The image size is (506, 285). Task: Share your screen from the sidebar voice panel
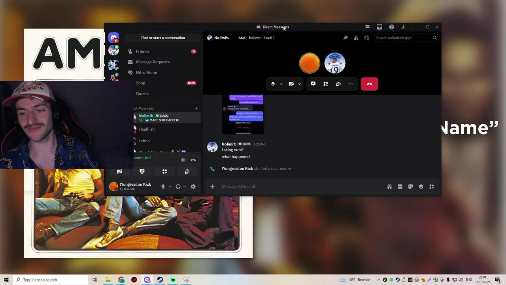click(142, 171)
